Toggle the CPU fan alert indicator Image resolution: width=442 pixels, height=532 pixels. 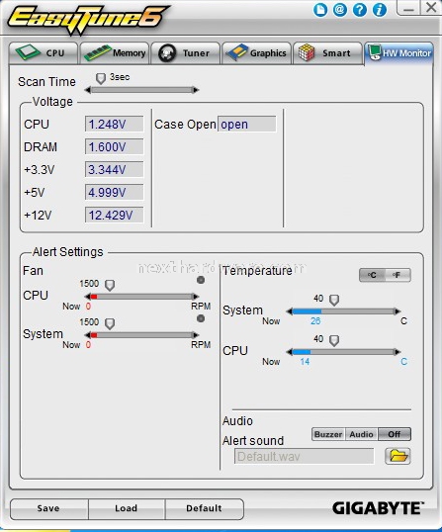pyautogui.click(x=201, y=280)
